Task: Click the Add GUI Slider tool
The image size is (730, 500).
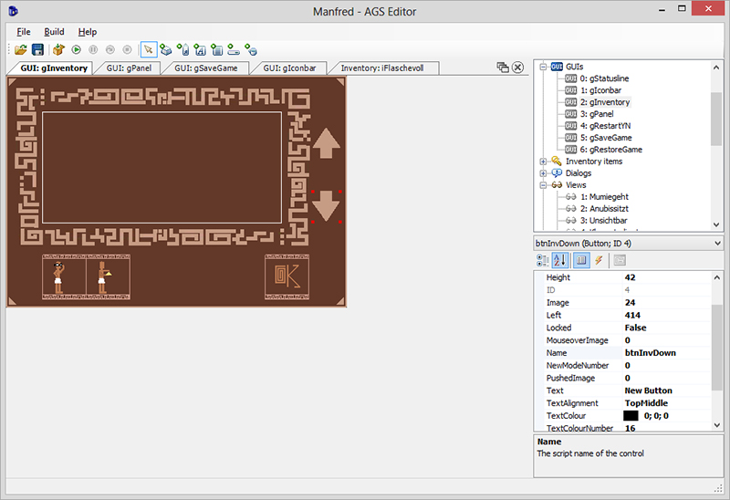Action: click(x=234, y=49)
